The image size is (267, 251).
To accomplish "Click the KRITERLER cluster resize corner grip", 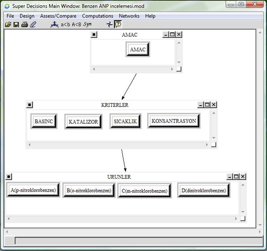I will point(214,145).
